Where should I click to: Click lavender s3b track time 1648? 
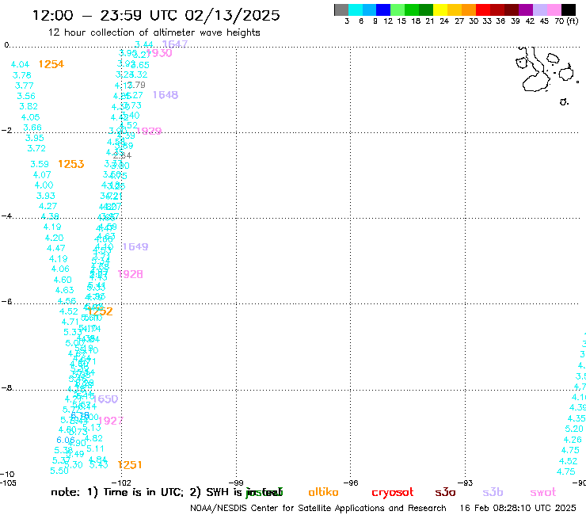click(166, 95)
